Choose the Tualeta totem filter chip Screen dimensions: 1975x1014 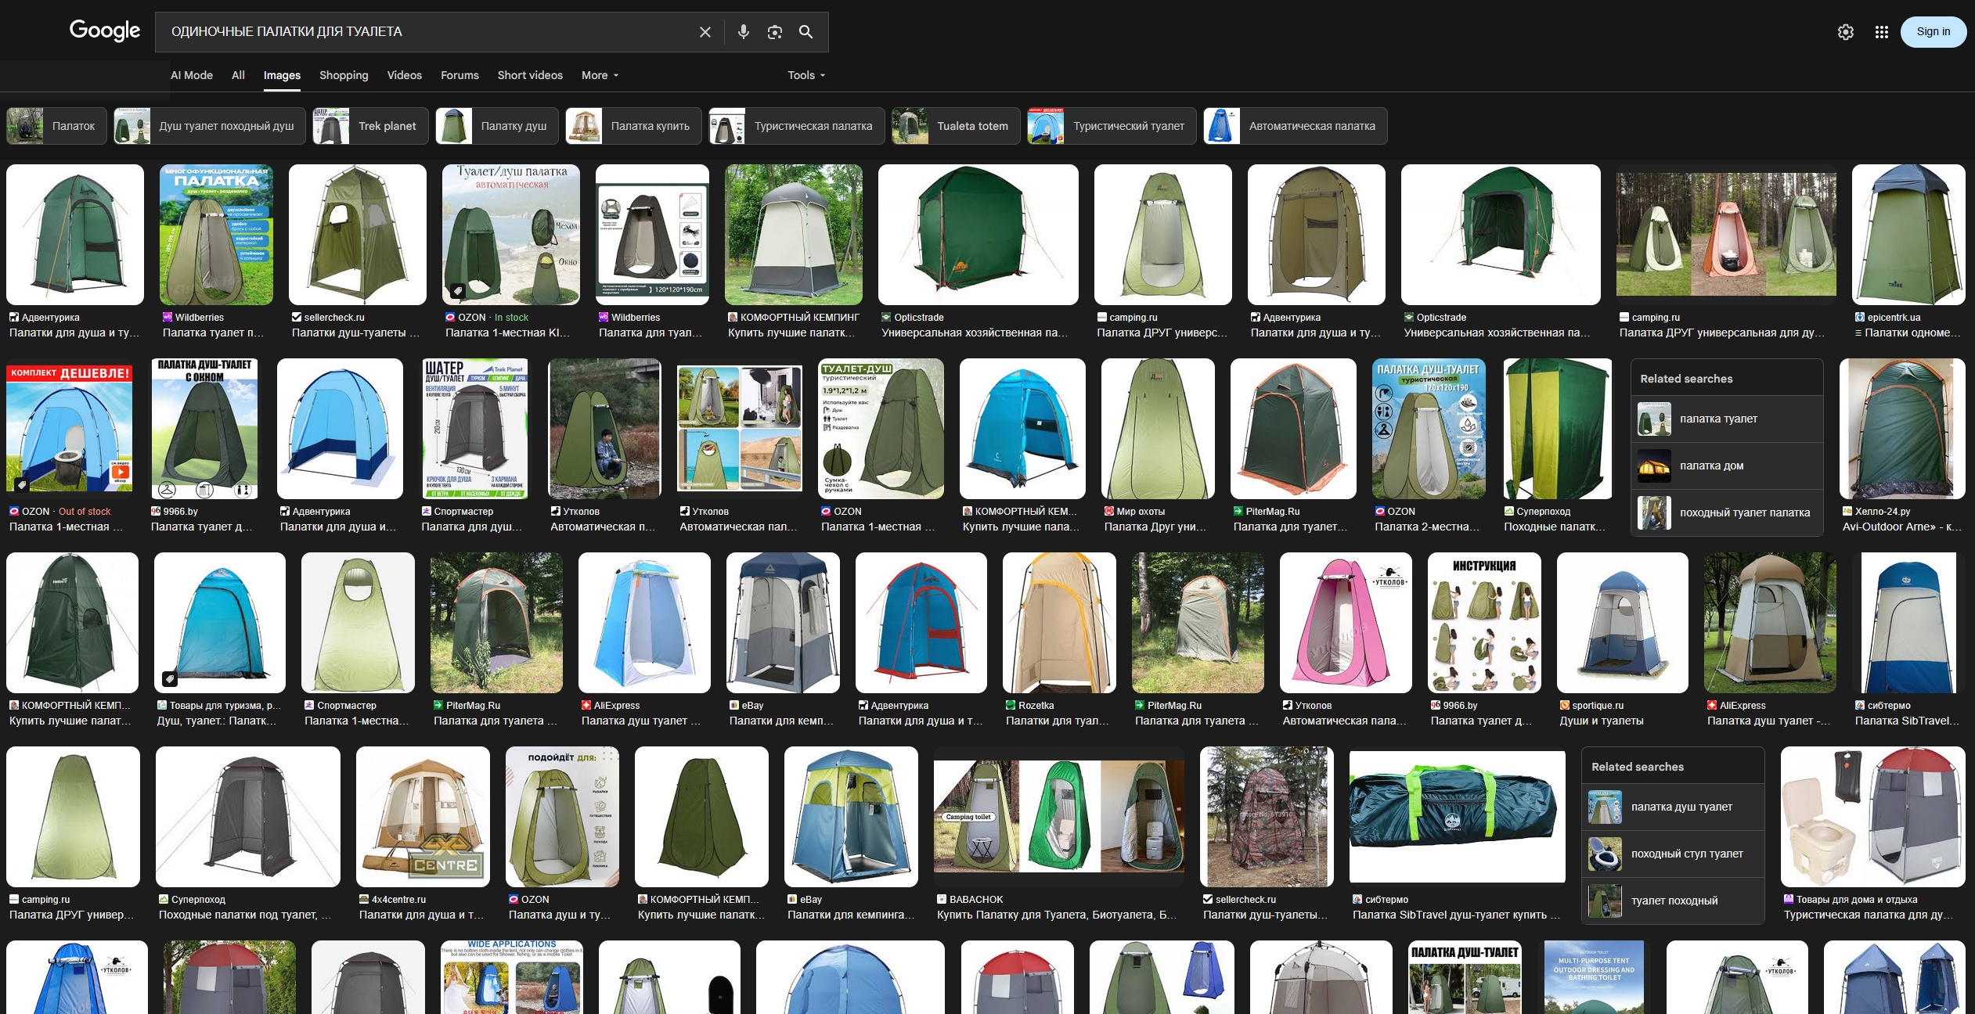(x=955, y=126)
